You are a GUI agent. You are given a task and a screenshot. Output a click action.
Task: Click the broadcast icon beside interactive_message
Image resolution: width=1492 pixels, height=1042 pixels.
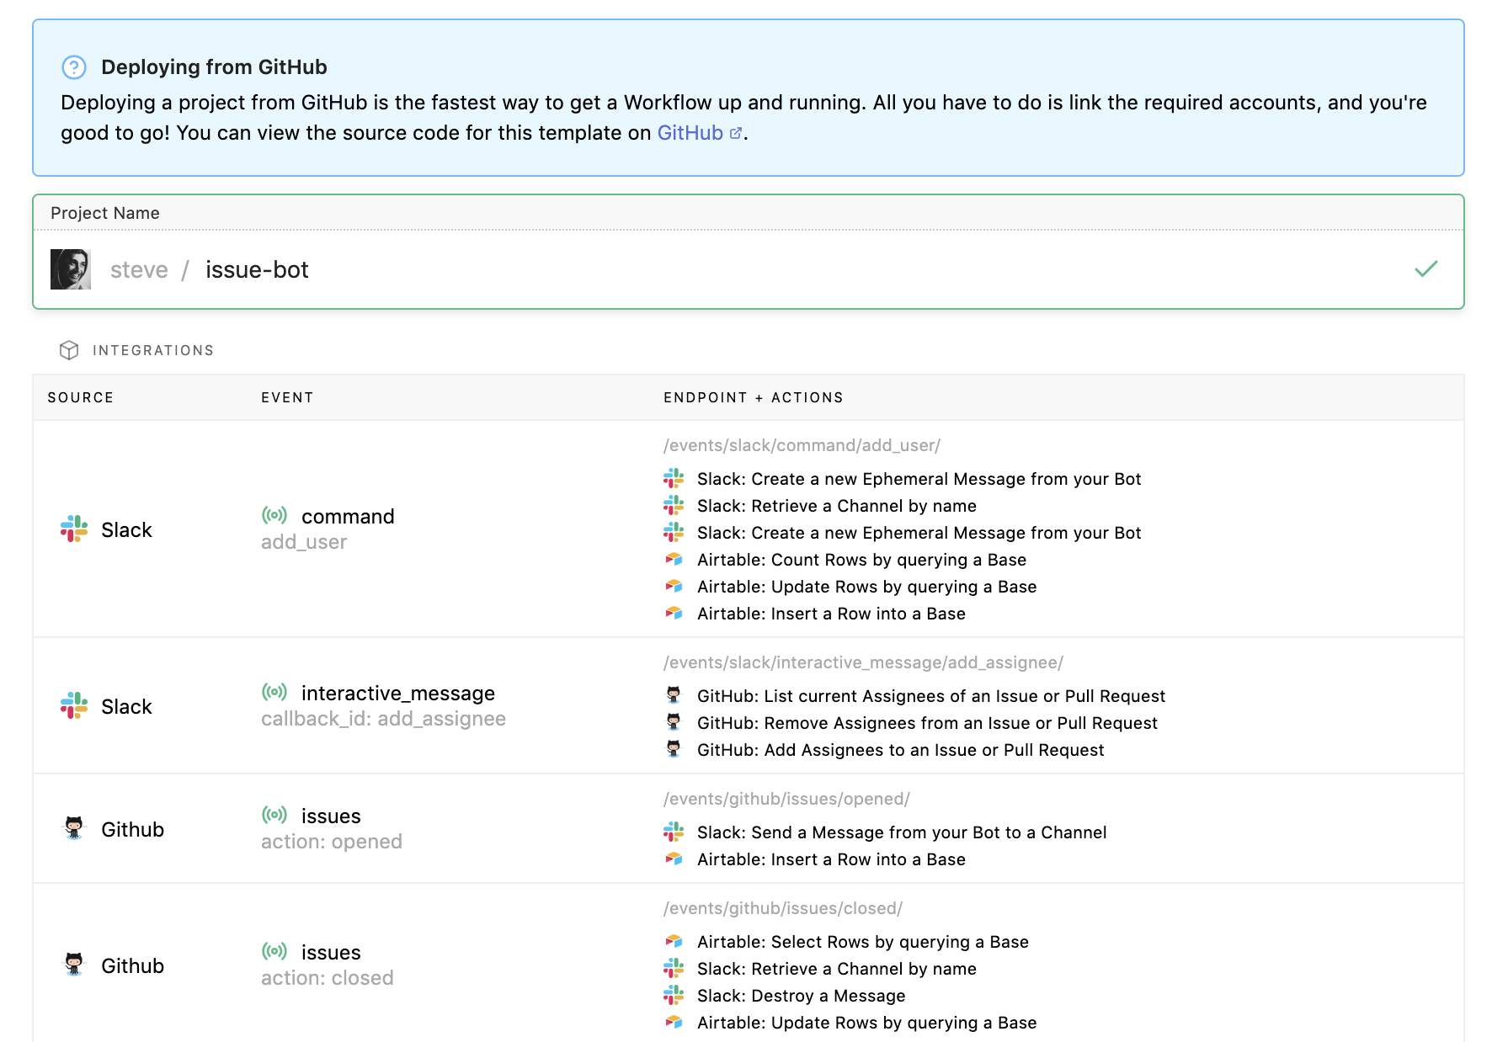[x=274, y=692]
